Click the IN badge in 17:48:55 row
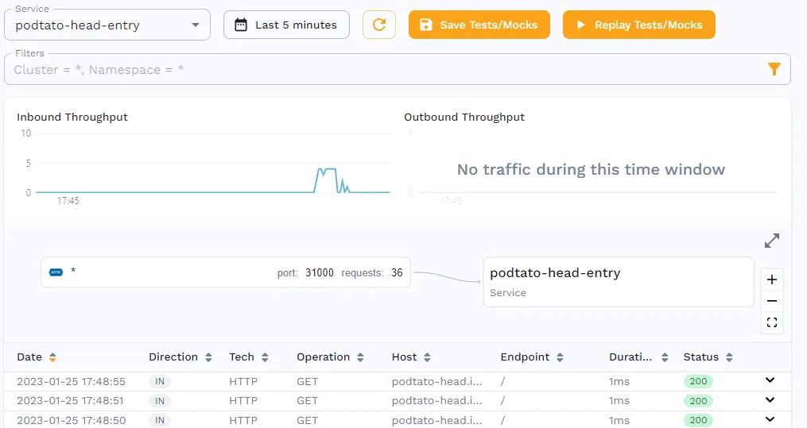Screen dimensions: 807x428 160,381
